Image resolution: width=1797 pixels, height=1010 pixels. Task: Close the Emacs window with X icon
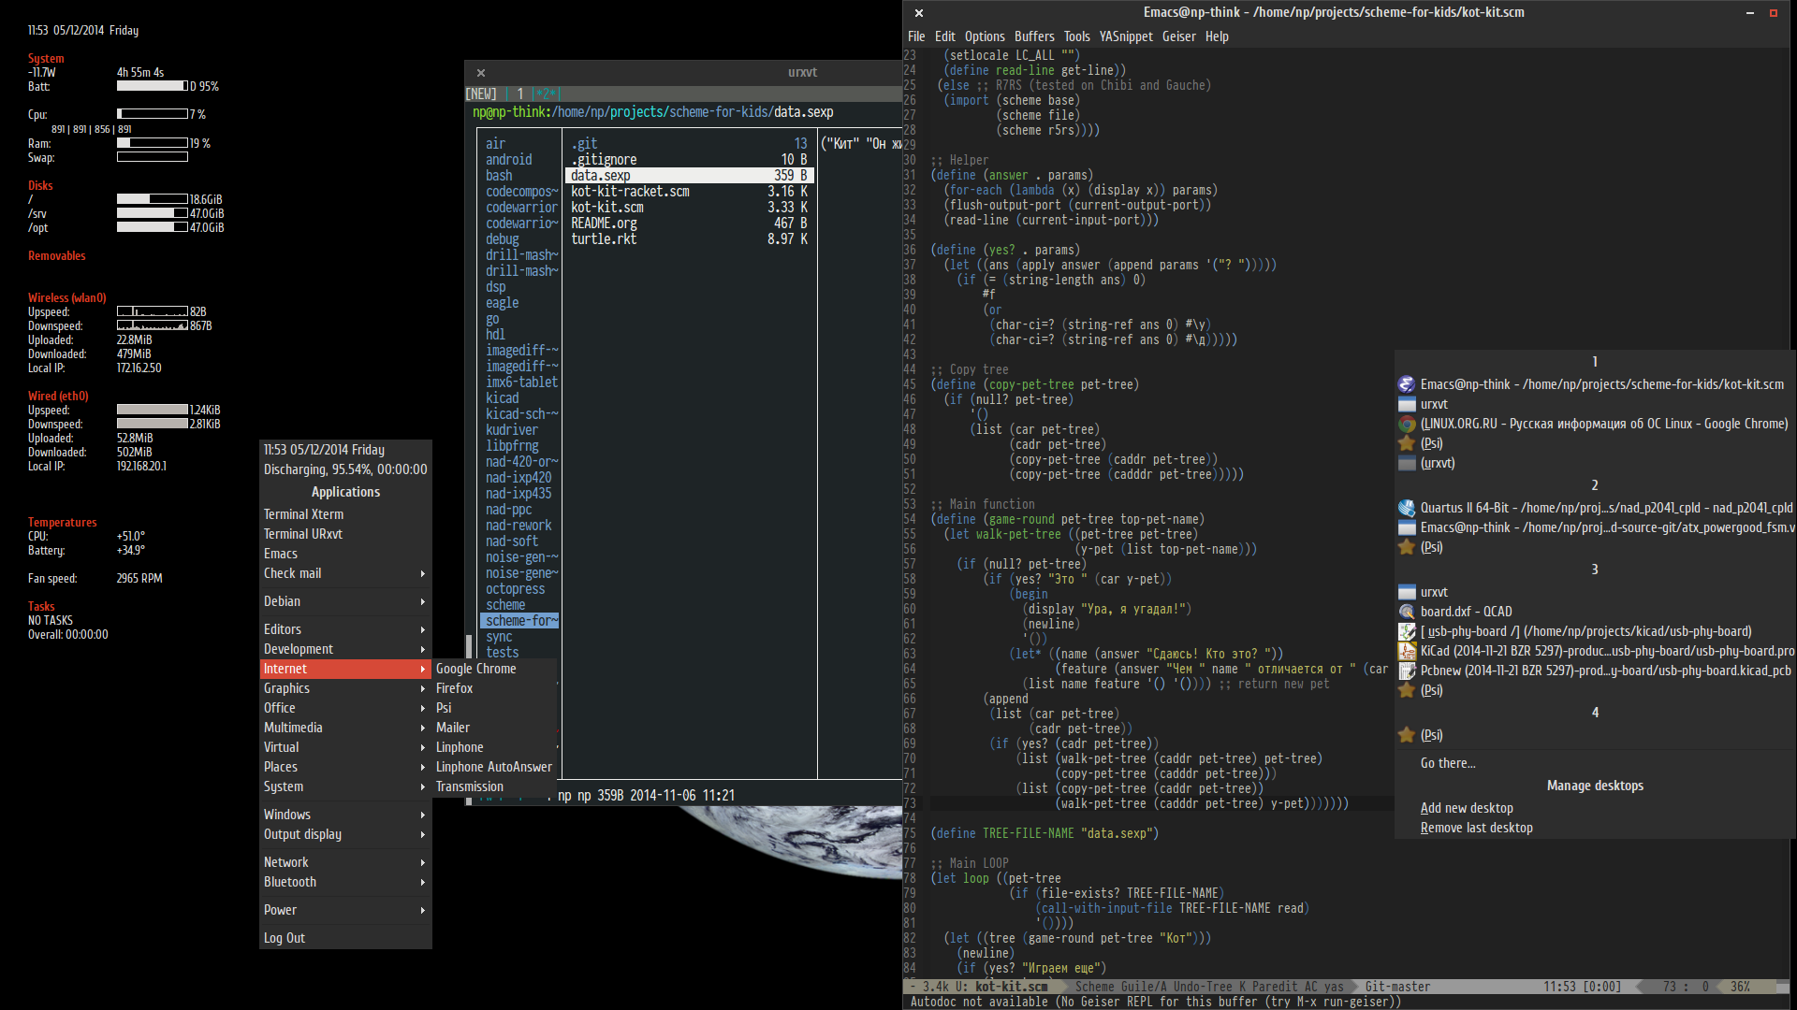coord(919,13)
